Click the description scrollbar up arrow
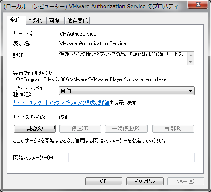211x192 pixels. coord(191,55)
